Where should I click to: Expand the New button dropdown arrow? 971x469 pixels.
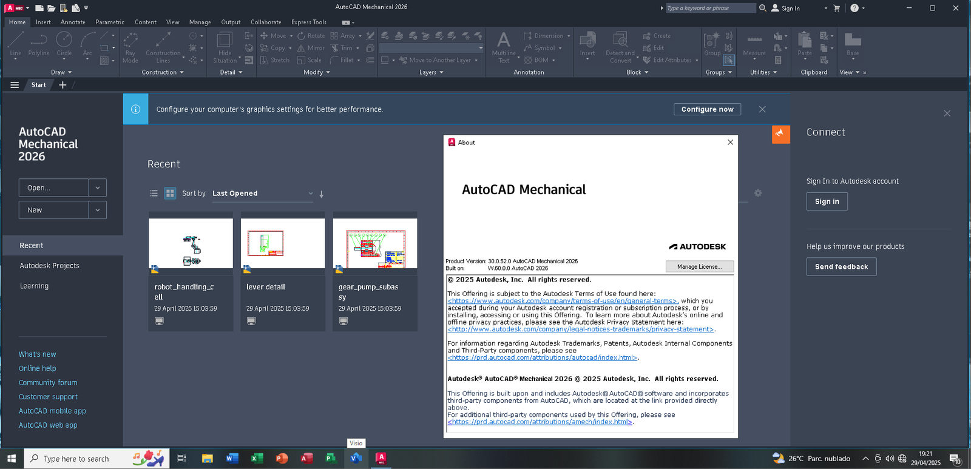click(x=98, y=210)
